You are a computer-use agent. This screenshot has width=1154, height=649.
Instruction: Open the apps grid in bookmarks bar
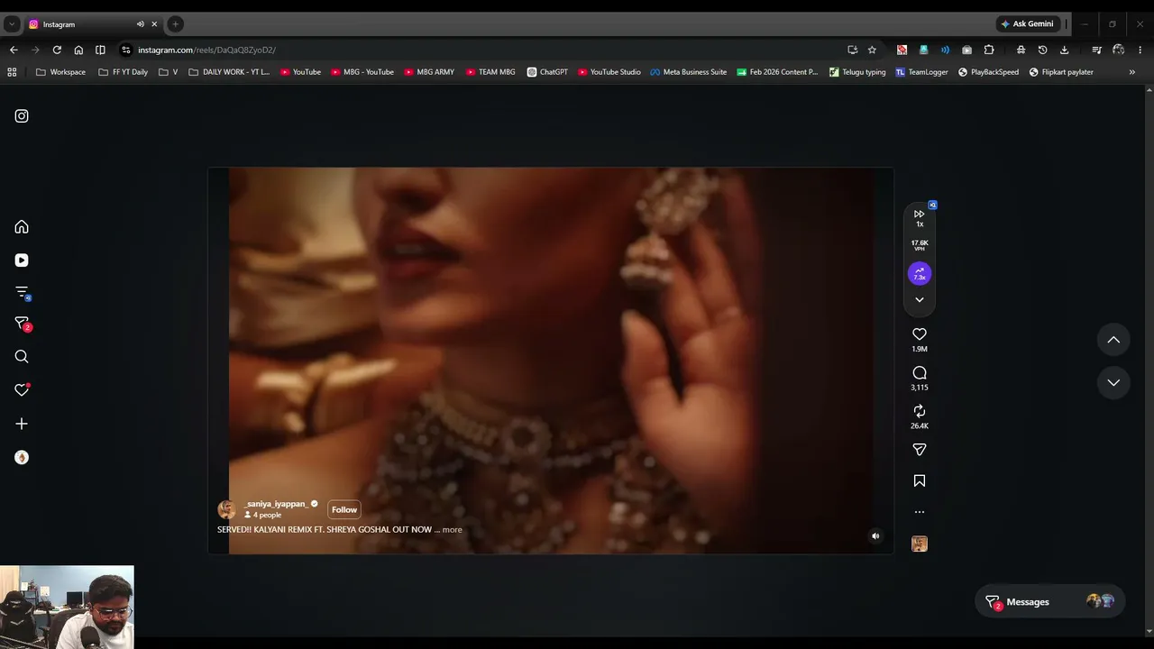(x=12, y=72)
